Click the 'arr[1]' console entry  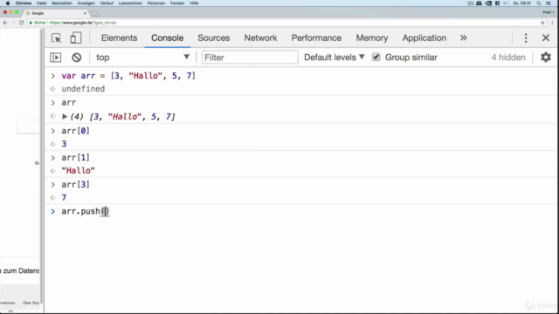[76, 158]
